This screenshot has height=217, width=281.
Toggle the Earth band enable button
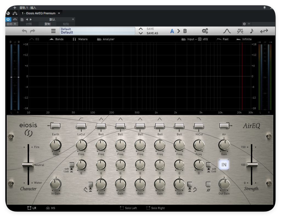55,125
